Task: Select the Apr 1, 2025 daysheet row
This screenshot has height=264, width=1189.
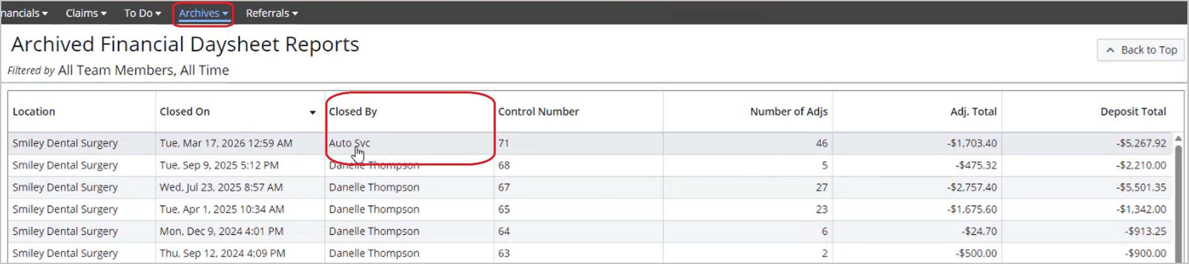Action: pyautogui.click(x=221, y=209)
